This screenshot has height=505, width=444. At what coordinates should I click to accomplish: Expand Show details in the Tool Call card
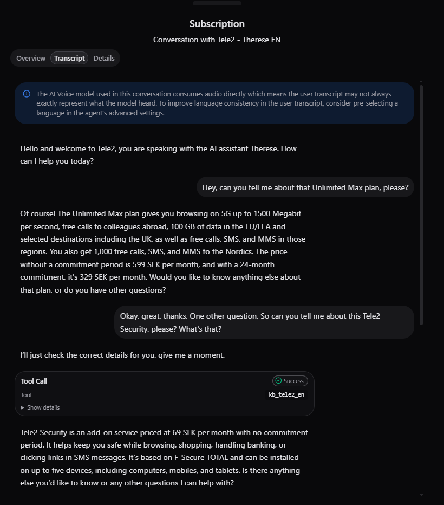coord(40,407)
